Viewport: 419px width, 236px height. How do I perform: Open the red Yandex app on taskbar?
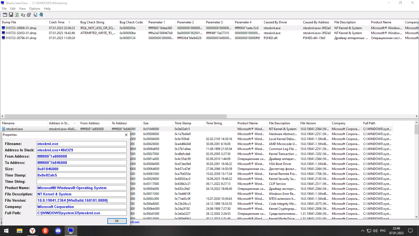tap(45, 231)
